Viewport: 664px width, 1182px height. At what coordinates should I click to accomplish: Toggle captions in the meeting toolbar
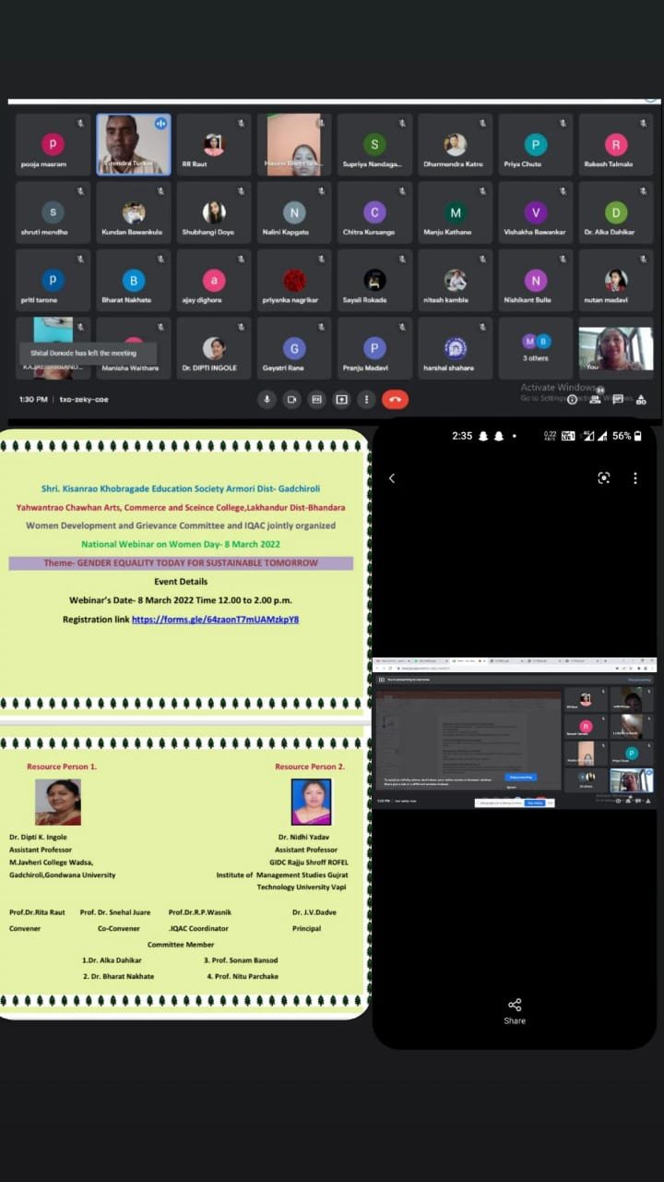[316, 399]
